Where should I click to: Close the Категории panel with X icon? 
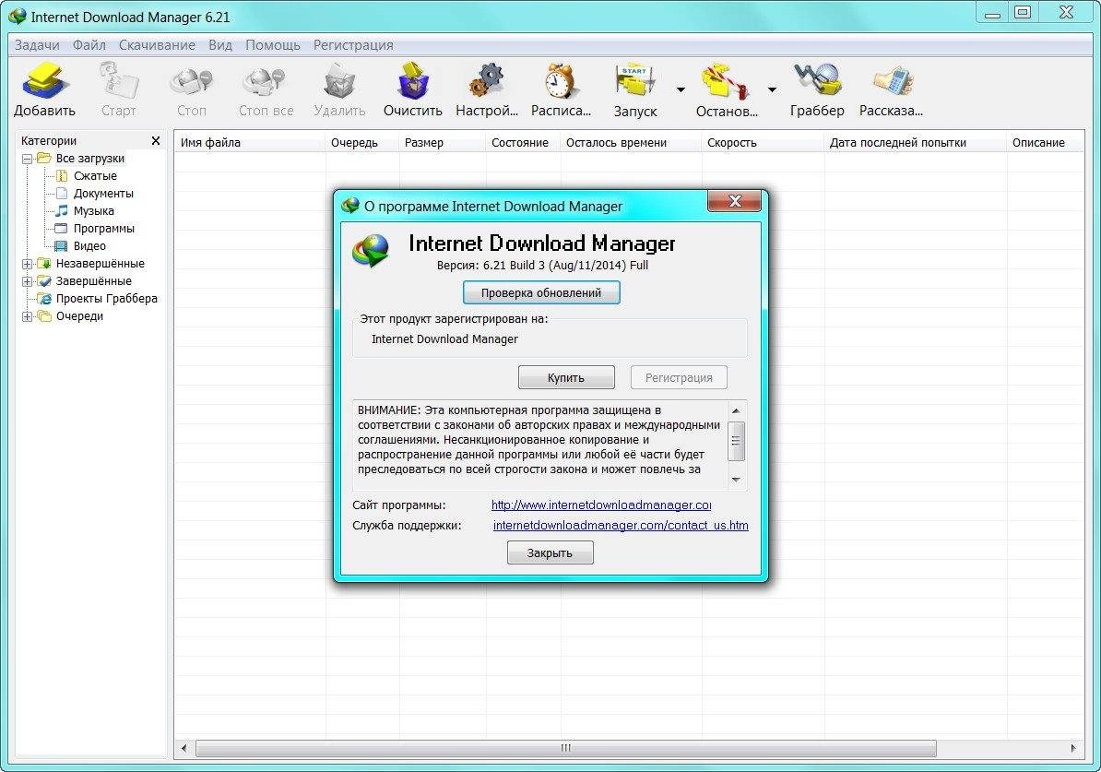click(156, 140)
